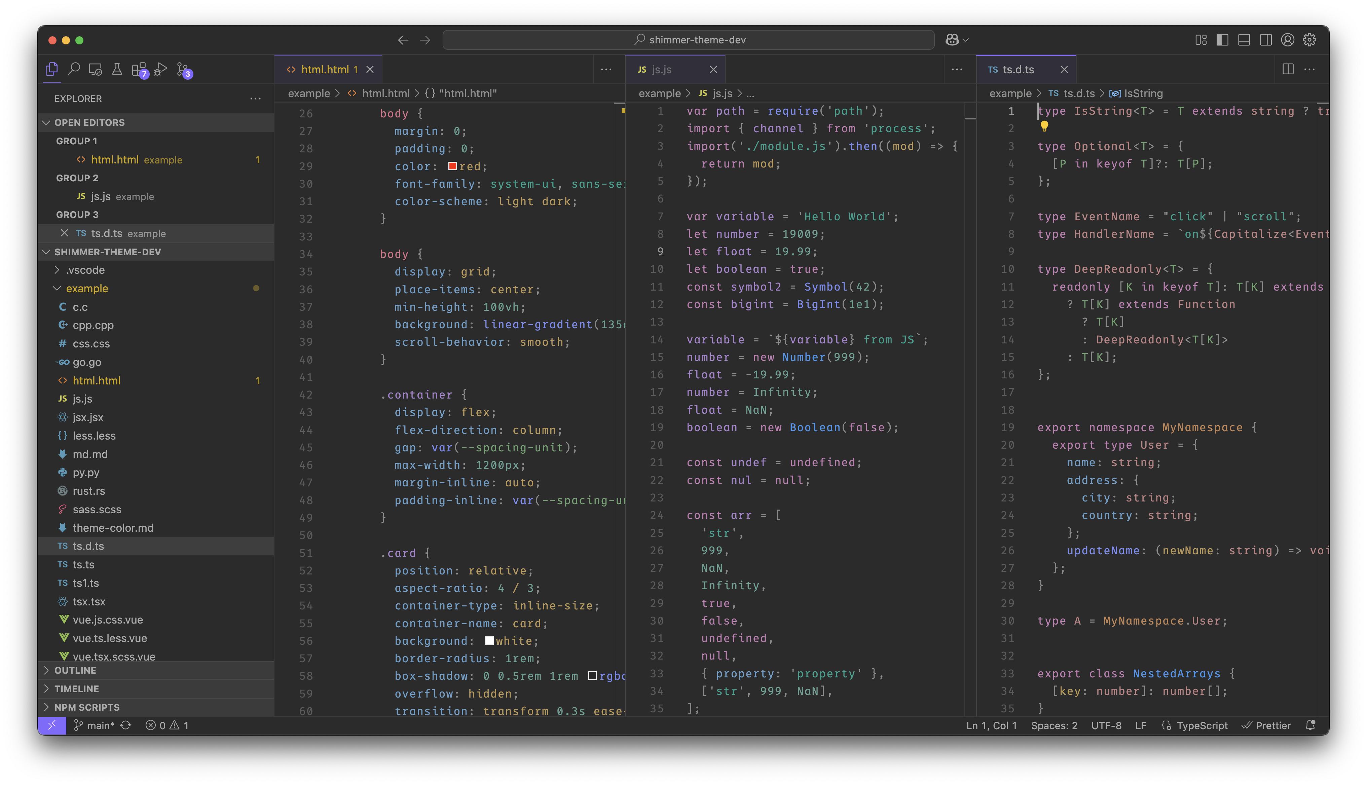Toggle the secondary side bar visibility
Viewport: 1367px width, 785px height.
tap(1266, 40)
